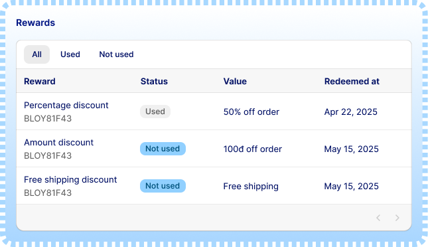Select code BLOY81F43 under Percentage discount
The width and height of the screenshot is (428, 247).
(48, 119)
